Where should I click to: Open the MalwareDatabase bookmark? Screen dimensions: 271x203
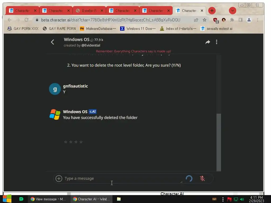(98, 29)
